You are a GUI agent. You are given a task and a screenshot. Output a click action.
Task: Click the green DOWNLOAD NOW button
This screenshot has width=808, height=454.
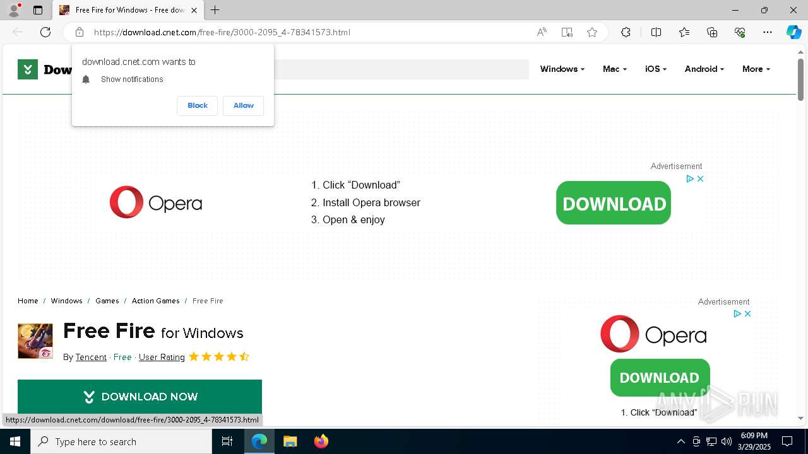140,397
